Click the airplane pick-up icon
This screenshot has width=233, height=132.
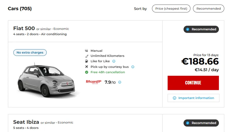(87, 67)
